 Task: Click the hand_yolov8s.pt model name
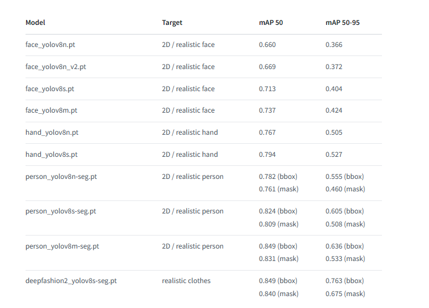[x=52, y=155]
